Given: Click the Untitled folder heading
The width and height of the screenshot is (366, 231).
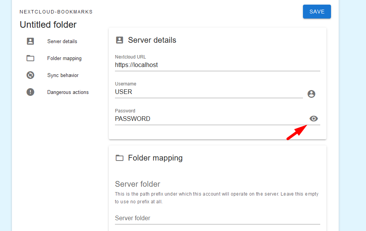Looking at the screenshot, I should 48,25.
